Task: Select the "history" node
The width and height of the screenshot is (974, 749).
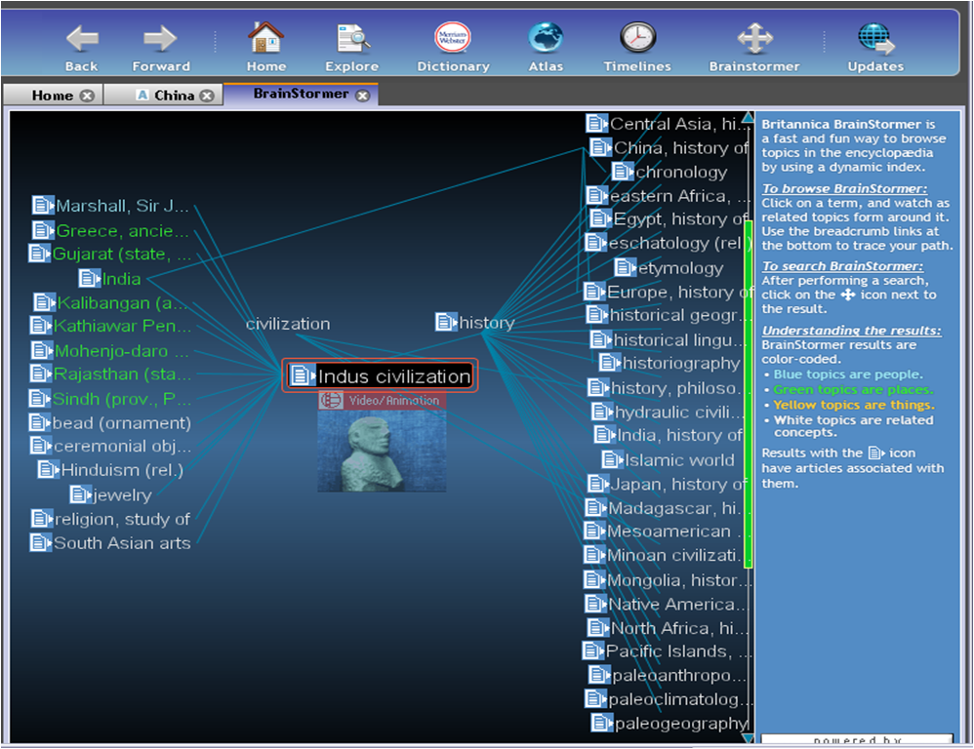Action: click(x=486, y=323)
